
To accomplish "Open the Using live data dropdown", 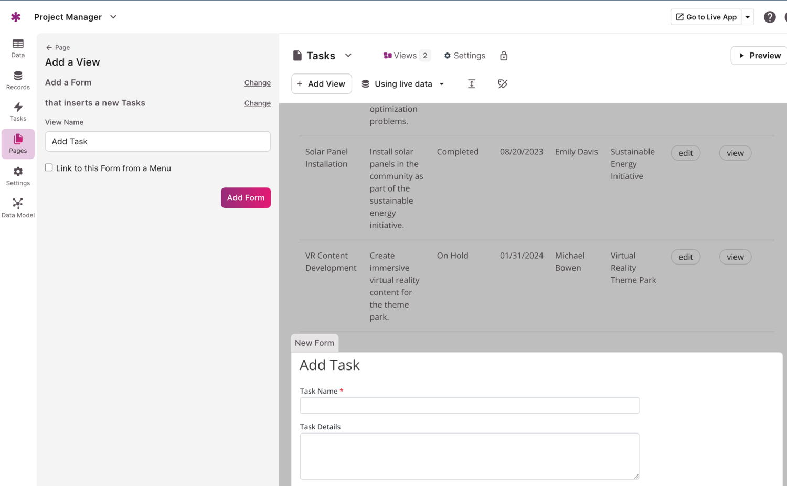I will [403, 83].
